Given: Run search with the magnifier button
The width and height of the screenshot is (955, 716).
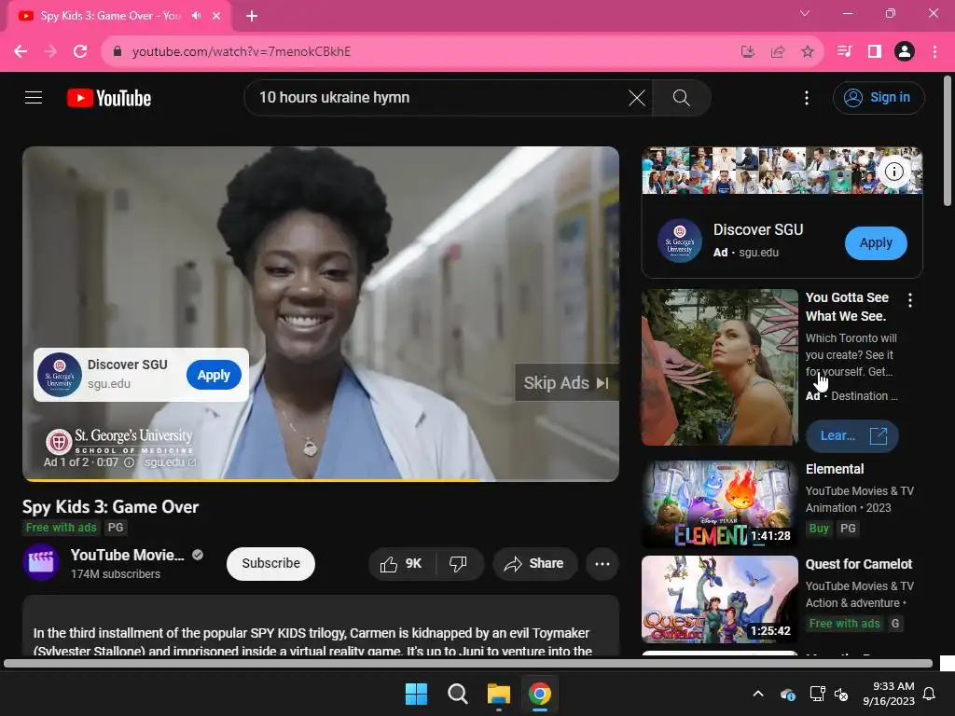Looking at the screenshot, I should [681, 97].
